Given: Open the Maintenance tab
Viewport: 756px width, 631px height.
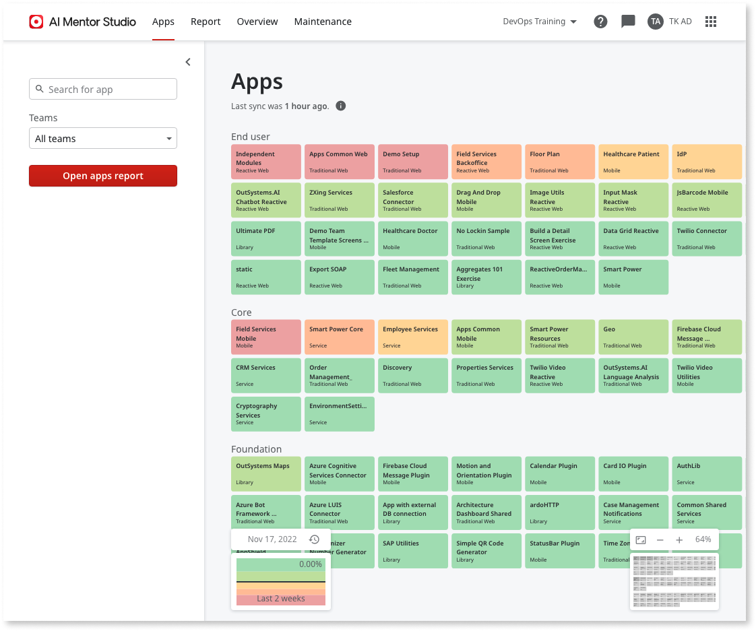Looking at the screenshot, I should point(323,22).
